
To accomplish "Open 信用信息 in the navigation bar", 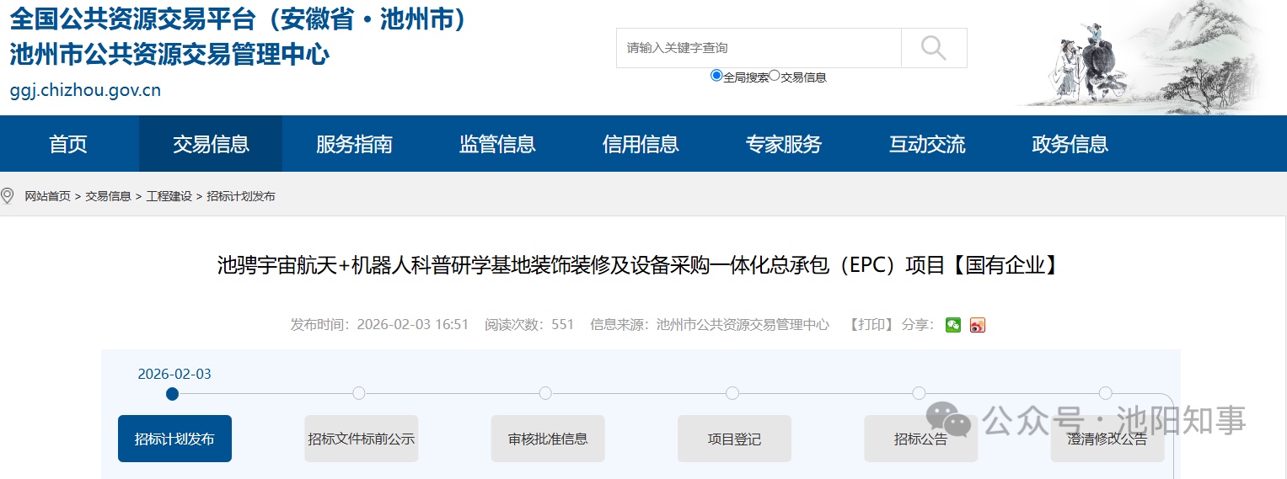I will [641, 144].
